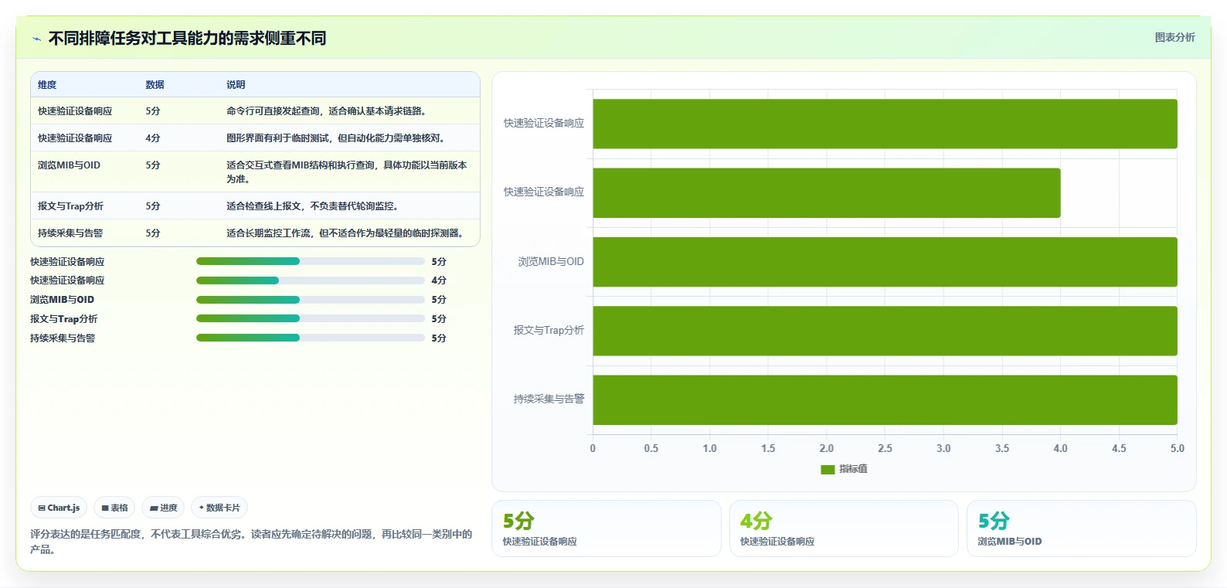This screenshot has height=588, width=1227.
Task: Select the title 不同排障任务对工具能力的需求侧重不同
Action: (187, 38)
